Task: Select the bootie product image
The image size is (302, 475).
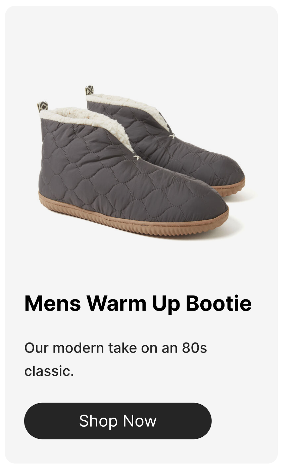Action: click(141, 162)
